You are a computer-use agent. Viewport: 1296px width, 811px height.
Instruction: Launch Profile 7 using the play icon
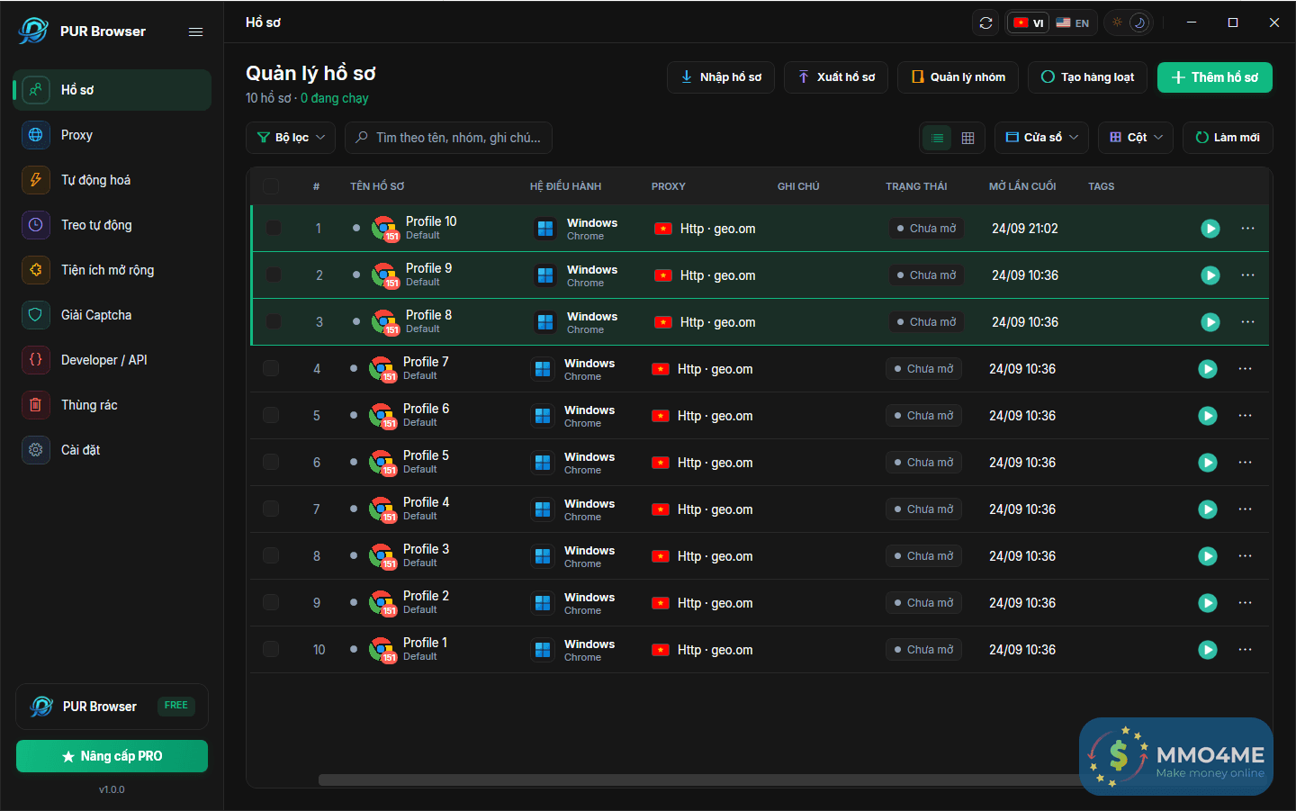(x=1208, y=369)
